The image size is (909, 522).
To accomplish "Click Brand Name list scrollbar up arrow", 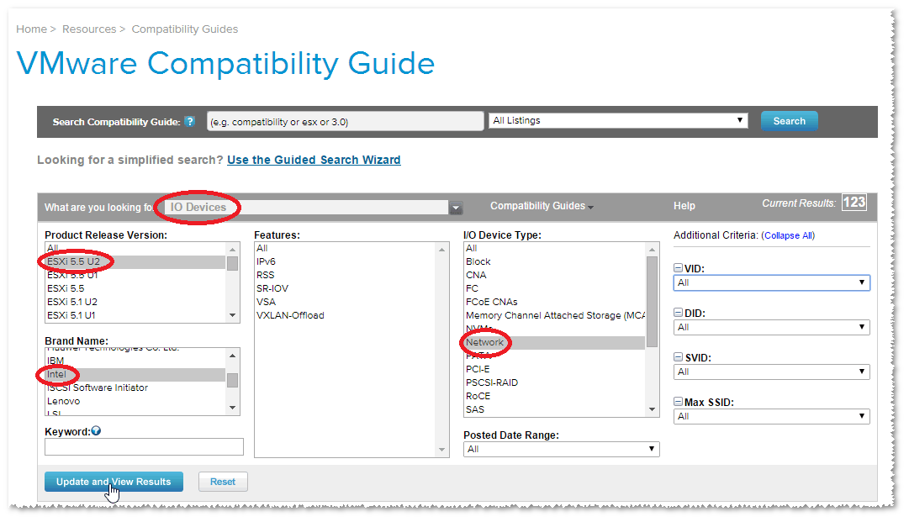I will pyautogui.click(x=232, y=356).
